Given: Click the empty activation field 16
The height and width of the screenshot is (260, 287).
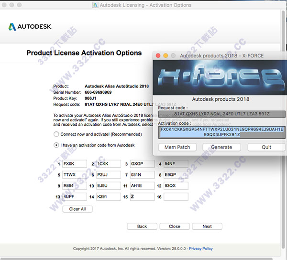Looking at the screenshot, I should click(x=176, y=197).
